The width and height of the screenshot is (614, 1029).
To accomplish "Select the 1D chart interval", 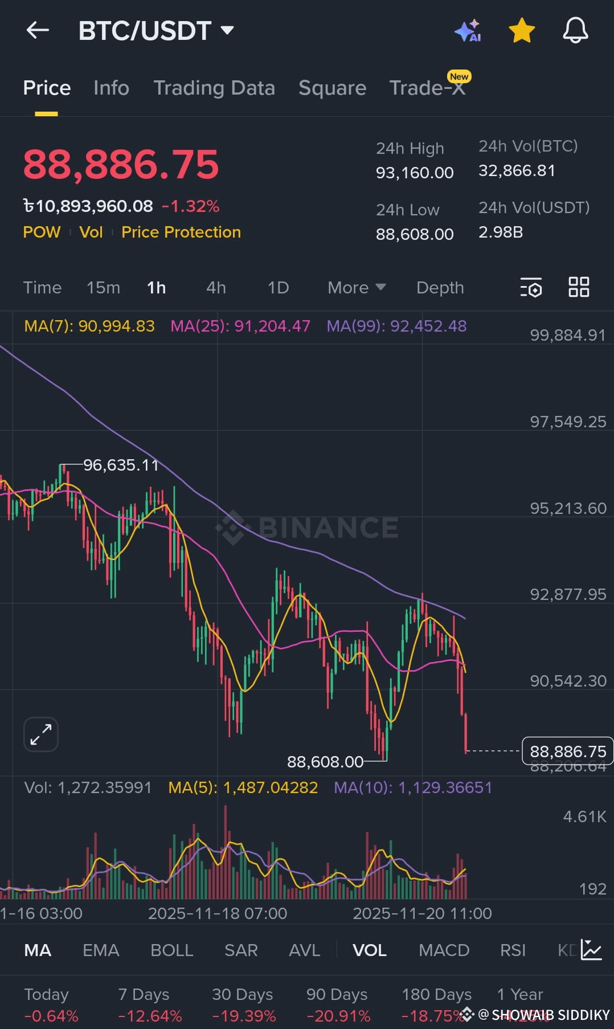I will tap(278, 287).
